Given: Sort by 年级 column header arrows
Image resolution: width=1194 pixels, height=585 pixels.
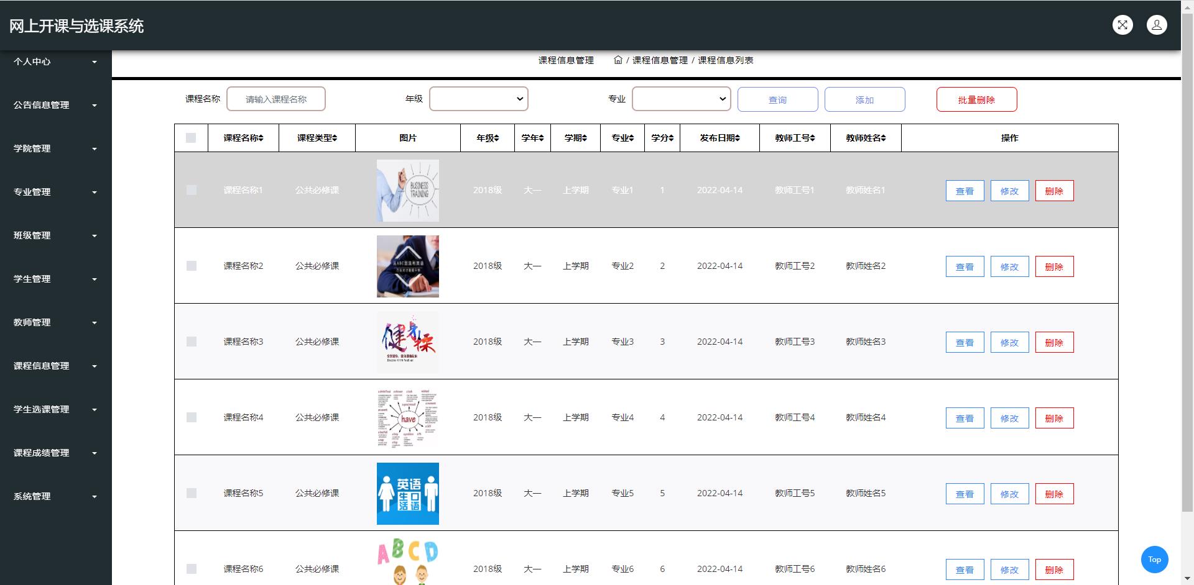Looking at the screenshot, I should (496, 138).
